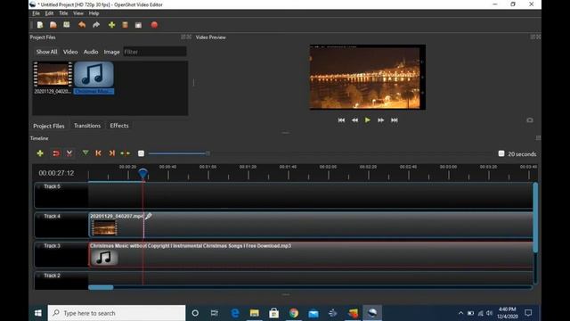Open the Choose Profile toolbar icon
570x321 pixels.
pyautogui.click(x=125, y=25)
